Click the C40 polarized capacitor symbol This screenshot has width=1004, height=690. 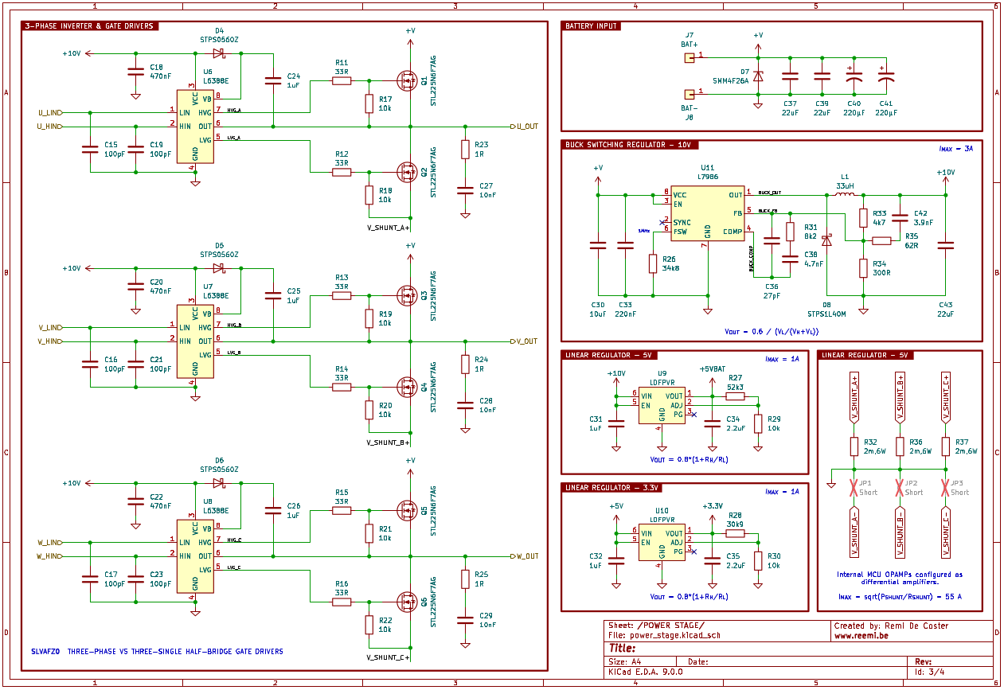point(854,76)
